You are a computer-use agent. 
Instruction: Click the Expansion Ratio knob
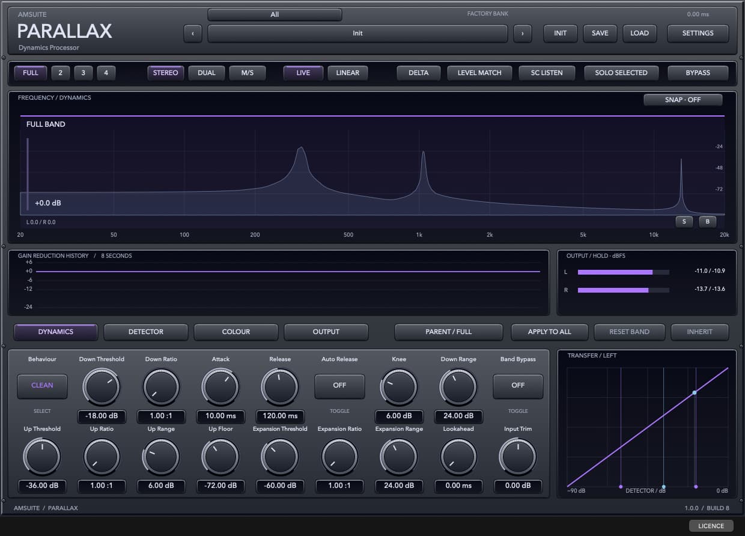tap(339, 456)
